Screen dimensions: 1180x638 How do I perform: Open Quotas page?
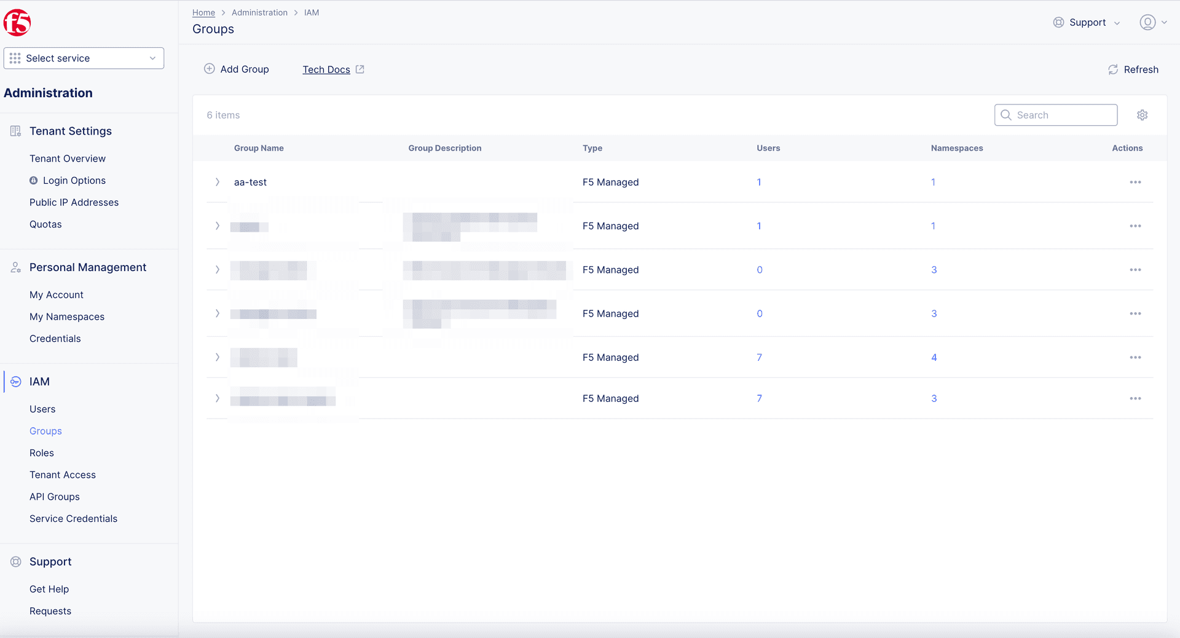[45, 224]
